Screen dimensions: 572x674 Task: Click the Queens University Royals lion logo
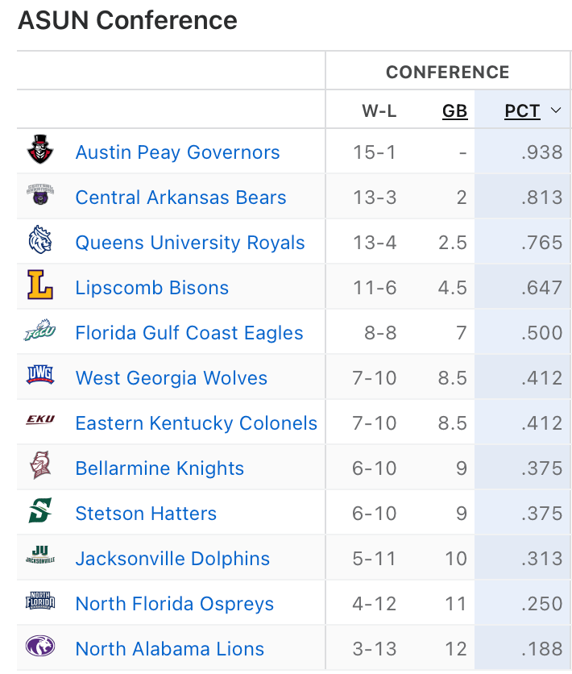[40, 241]
